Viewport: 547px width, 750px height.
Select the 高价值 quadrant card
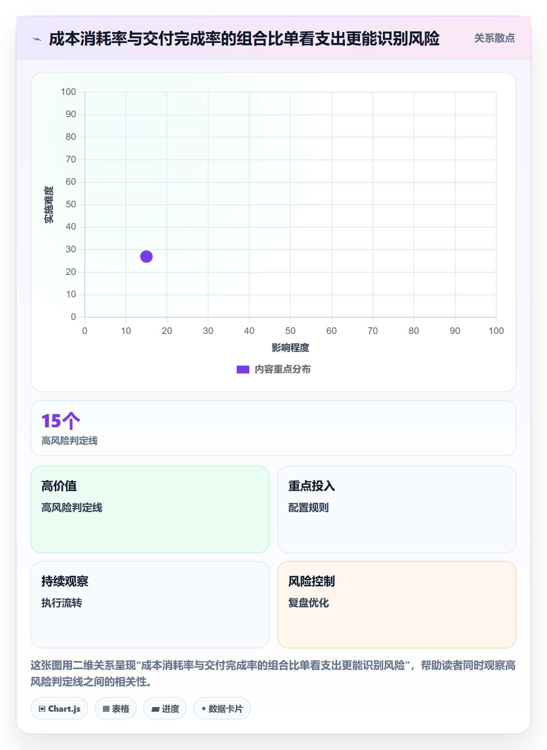tap(150, 509)
